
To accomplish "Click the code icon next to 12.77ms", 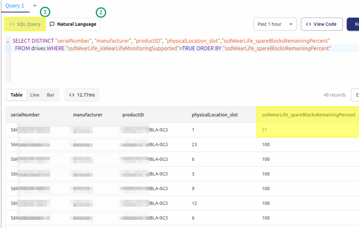I will pyautogui.click(x=72, y=95).
